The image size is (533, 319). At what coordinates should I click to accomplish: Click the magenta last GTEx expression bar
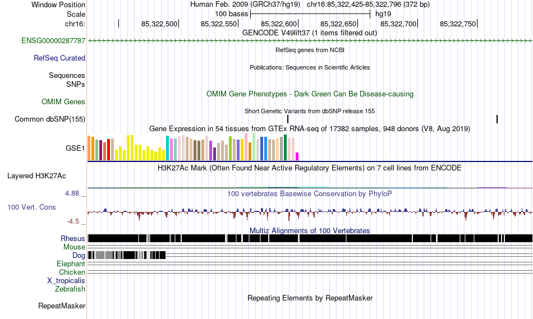[297, 156]
